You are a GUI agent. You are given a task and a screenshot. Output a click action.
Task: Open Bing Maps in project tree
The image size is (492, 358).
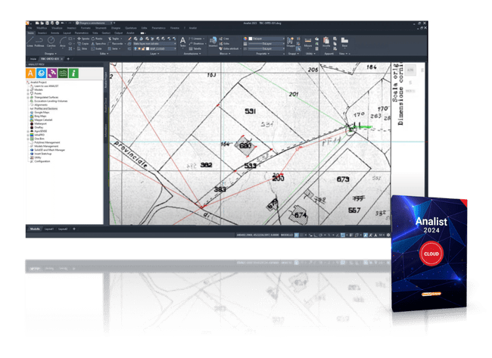pyautogui.click(x=39, y=116)
